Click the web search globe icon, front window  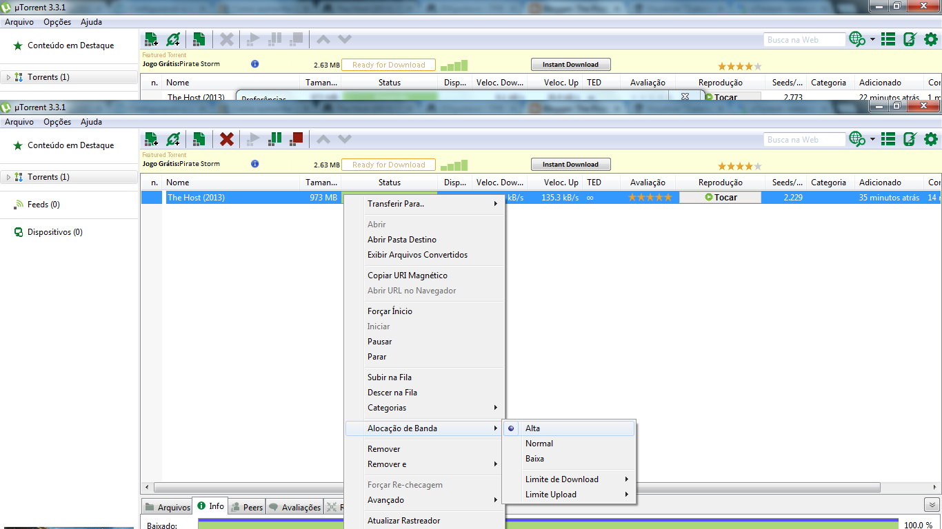coord(857,139)
